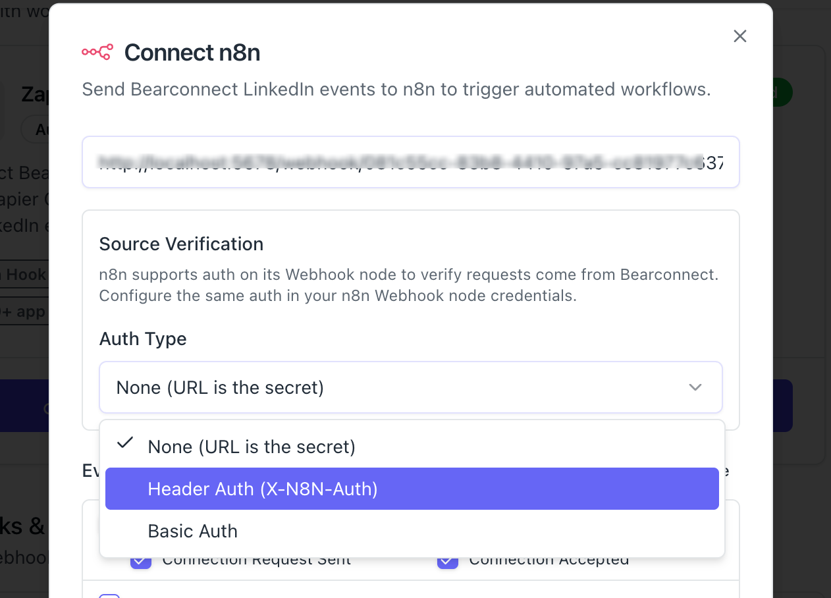Click the Hook button in background card
The image size is (831, 598).
[x=24, y=275]
